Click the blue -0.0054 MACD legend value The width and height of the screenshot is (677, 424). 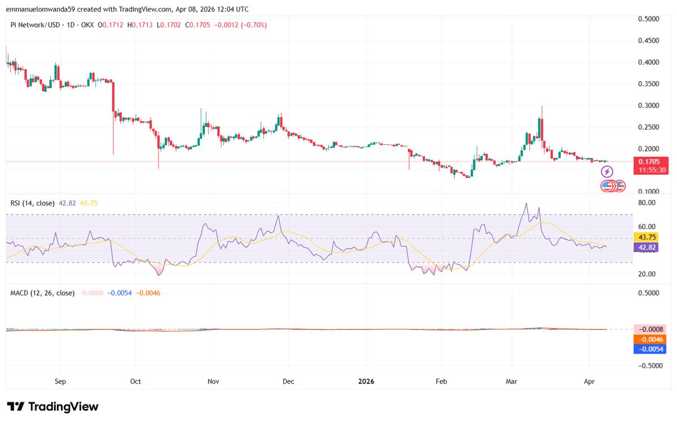click(x=120, y=293)
